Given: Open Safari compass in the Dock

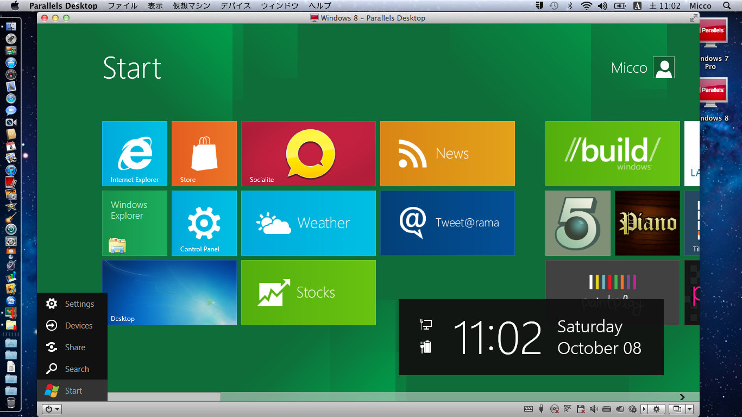Looking at the screenshot, I should (x=11, y=98).
